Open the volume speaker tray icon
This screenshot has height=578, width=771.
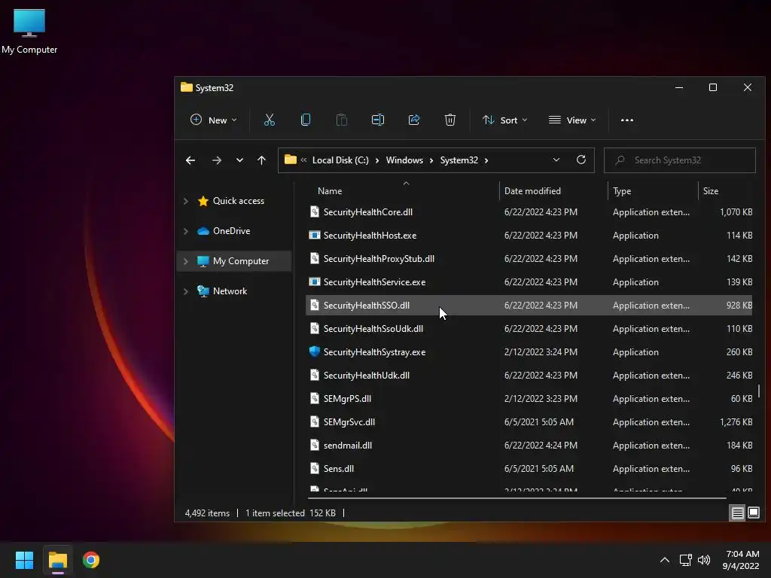tap(704, 560)
